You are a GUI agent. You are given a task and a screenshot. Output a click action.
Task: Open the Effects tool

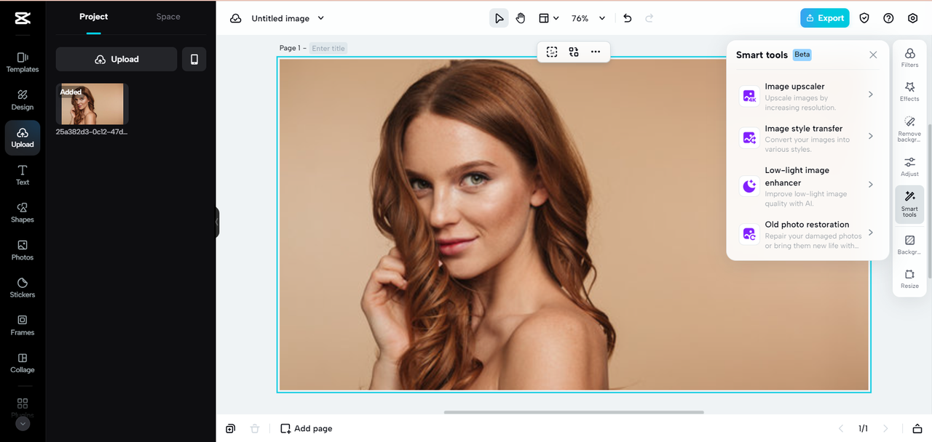tap(909, 92)
